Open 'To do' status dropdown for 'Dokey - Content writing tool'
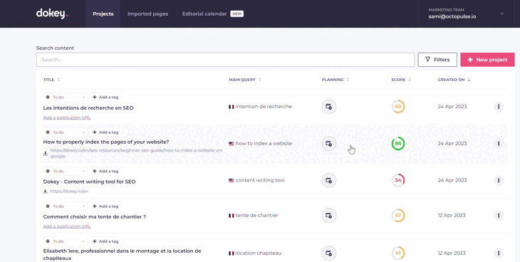Viewport: 520px width, 262px height. (x=66, y=171)
